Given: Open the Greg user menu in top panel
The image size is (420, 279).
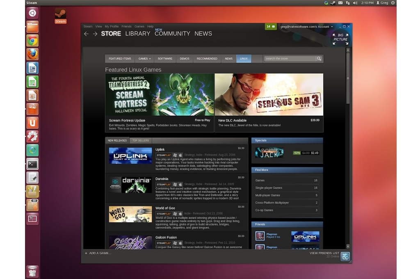Looking at the screenshot, I should (381, 3).
